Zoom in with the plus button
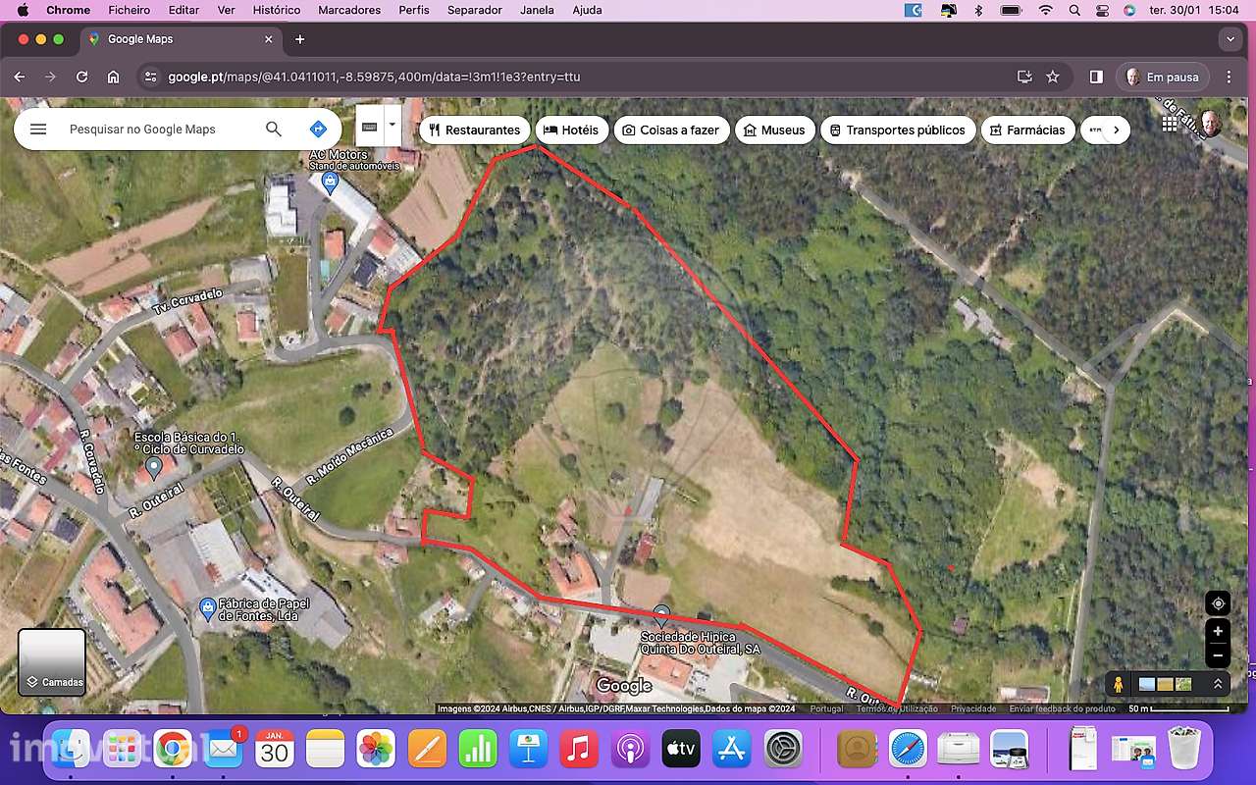This screenshot has height=785, width=1256. [x=1218, y=631]
